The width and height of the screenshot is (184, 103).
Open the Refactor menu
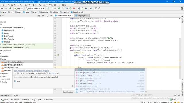[28, 5]
